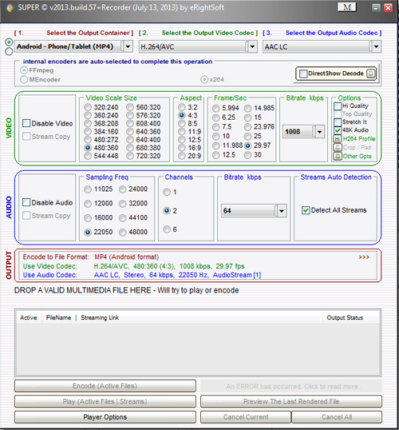Click Encode (Active Files) button
This screenshot has width=399, height=430.
(105, 386)
